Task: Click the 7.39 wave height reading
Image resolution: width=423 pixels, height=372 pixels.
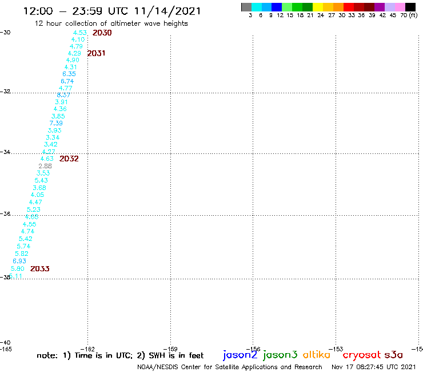Action: tap(56, 123)
